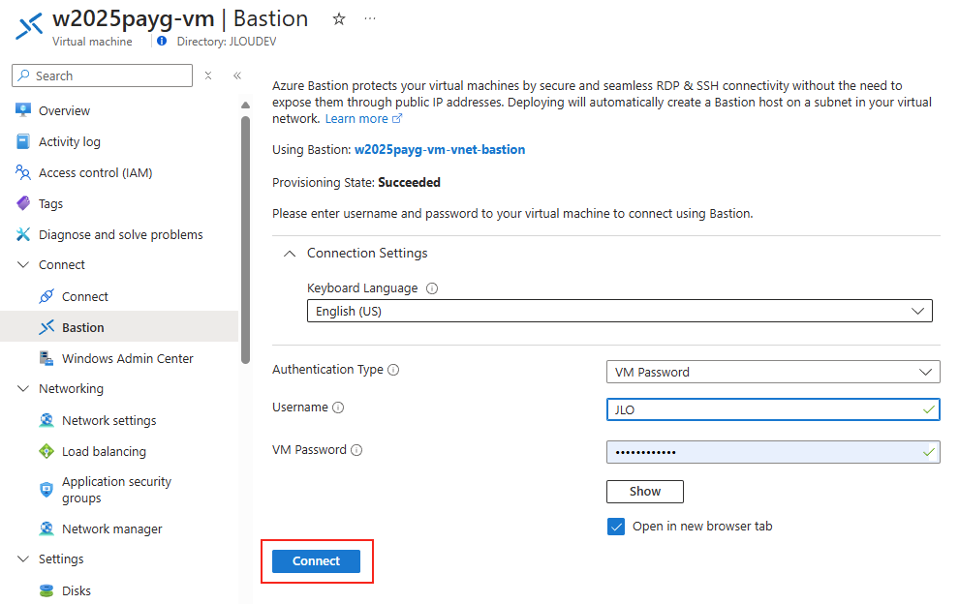959x604 pixels.
Task: Open Application security groups
Action: pyautogui.click(x=119, y=490)
